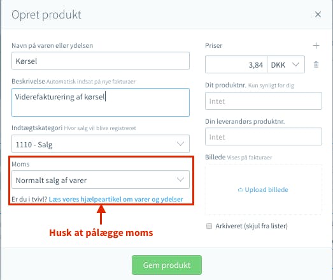
Task: Select the price field showing 3,84
Action: click(236, 64)
